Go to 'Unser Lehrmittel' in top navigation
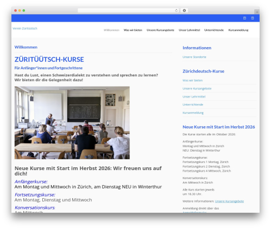Image resolution: width=271 pixels, height=229 pixels. coord(189,30)
